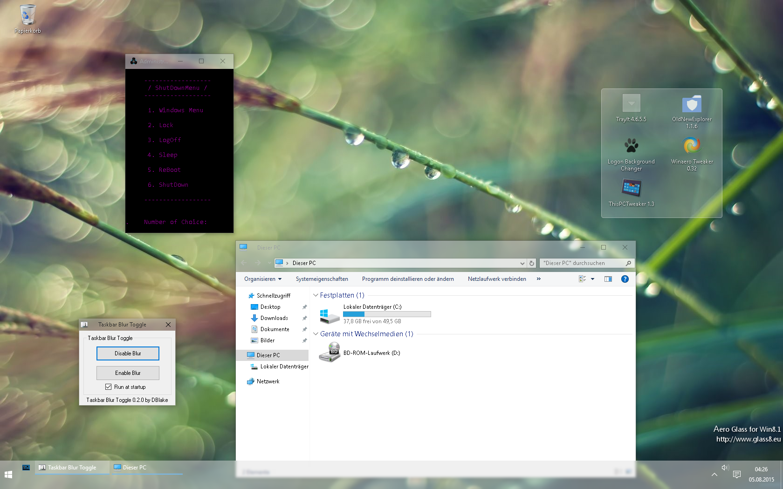Select Lokaler Datenträger (C:) drive
This screenshot has height=489, width=783.
click(x=375, y=314)
